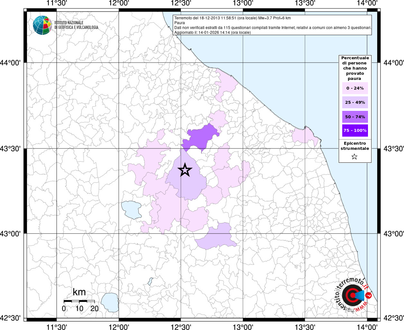Click the small lake above the scale bar
The width and height of the screenshot is (404, 330).
tap(150, 281)
